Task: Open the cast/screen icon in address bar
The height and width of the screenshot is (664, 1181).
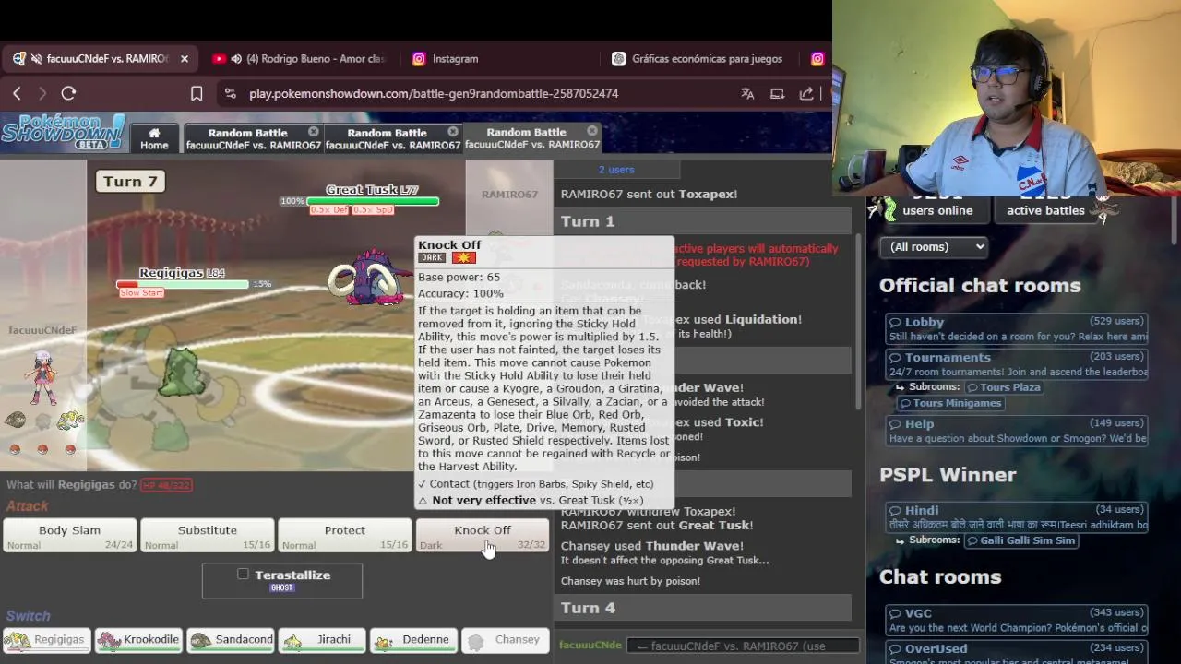Action: [777, 93]
